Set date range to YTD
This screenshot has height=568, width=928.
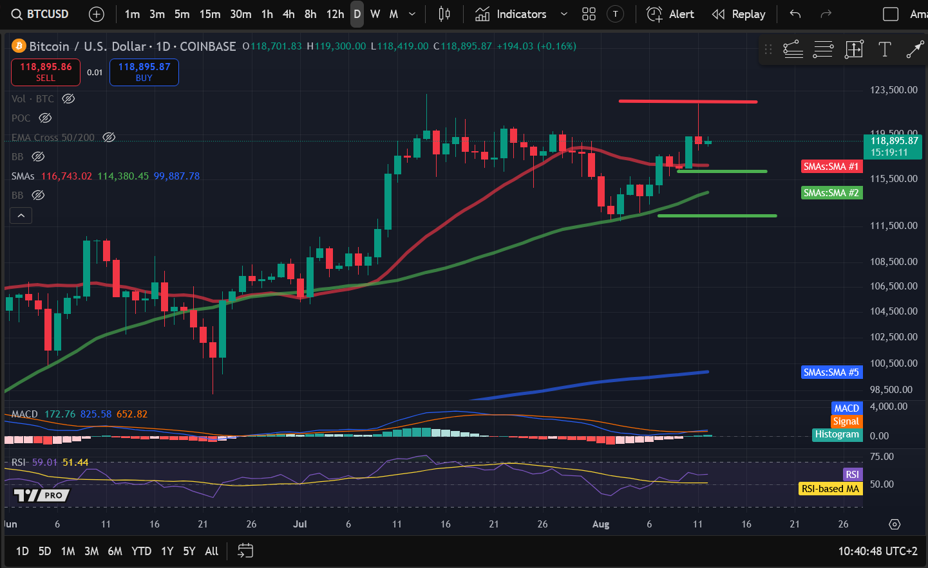pyautogui.click(x=141, y=551)
